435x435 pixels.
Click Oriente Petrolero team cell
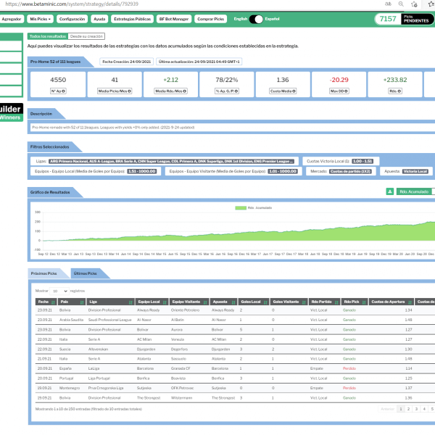(x=185, y=310)
